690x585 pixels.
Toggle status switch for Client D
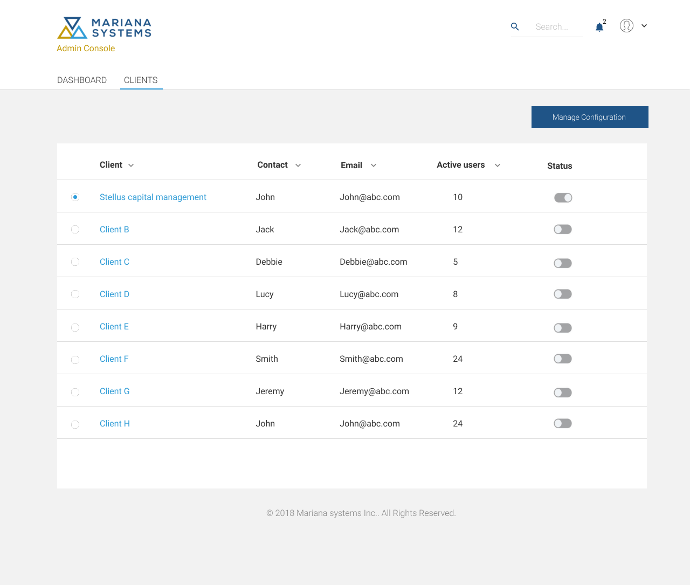click(563, 294)
